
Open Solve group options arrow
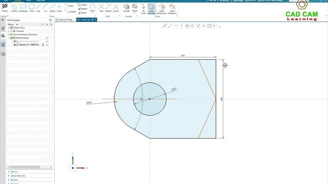click(177, 16)
